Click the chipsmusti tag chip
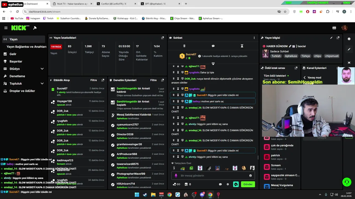The image size is (355, 199). (x=332, y=56)
